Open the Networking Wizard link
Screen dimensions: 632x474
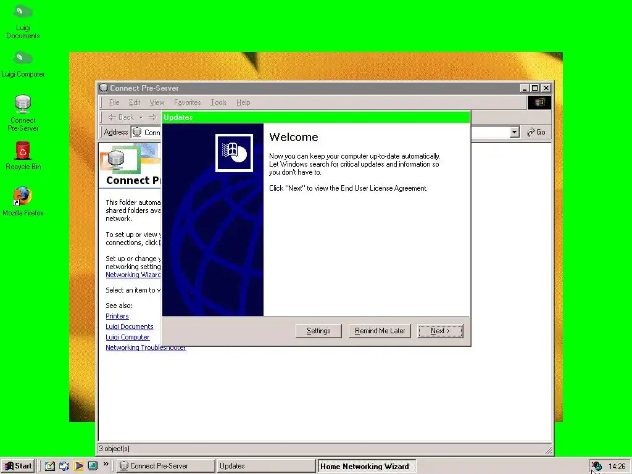click(133, 275)
